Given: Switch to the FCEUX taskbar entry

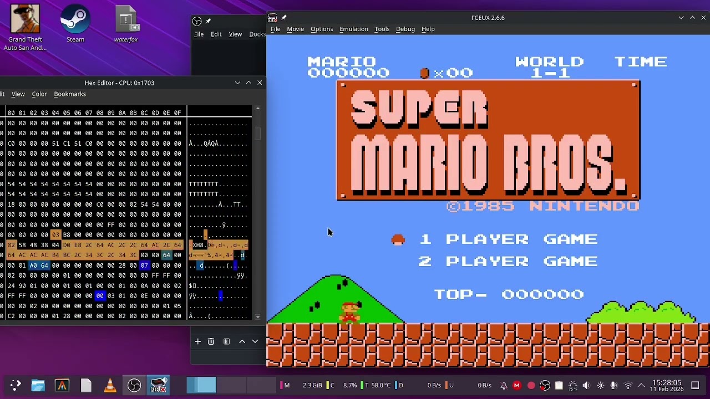Looking at the screenshot, I should point(158,385).
